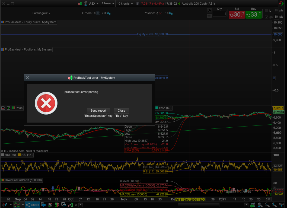287x208 pixels.
Task: Click the Send report button
Action: pyautogui.click(x=98, y=111)
